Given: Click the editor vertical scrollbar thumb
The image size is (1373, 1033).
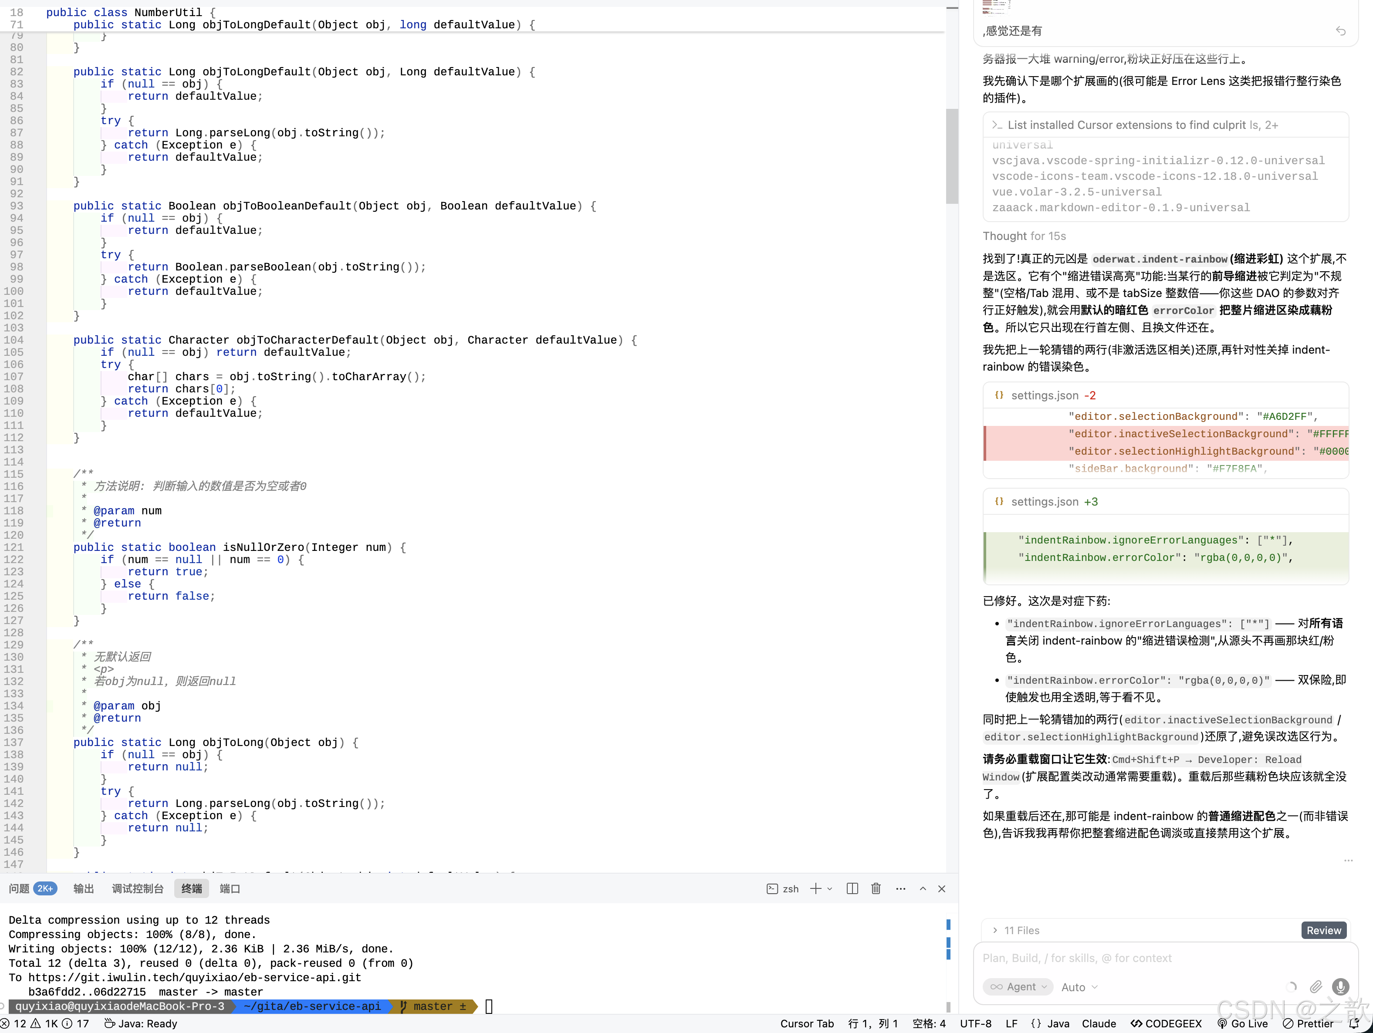Looking at the screenshot, I should coord(951,156).
